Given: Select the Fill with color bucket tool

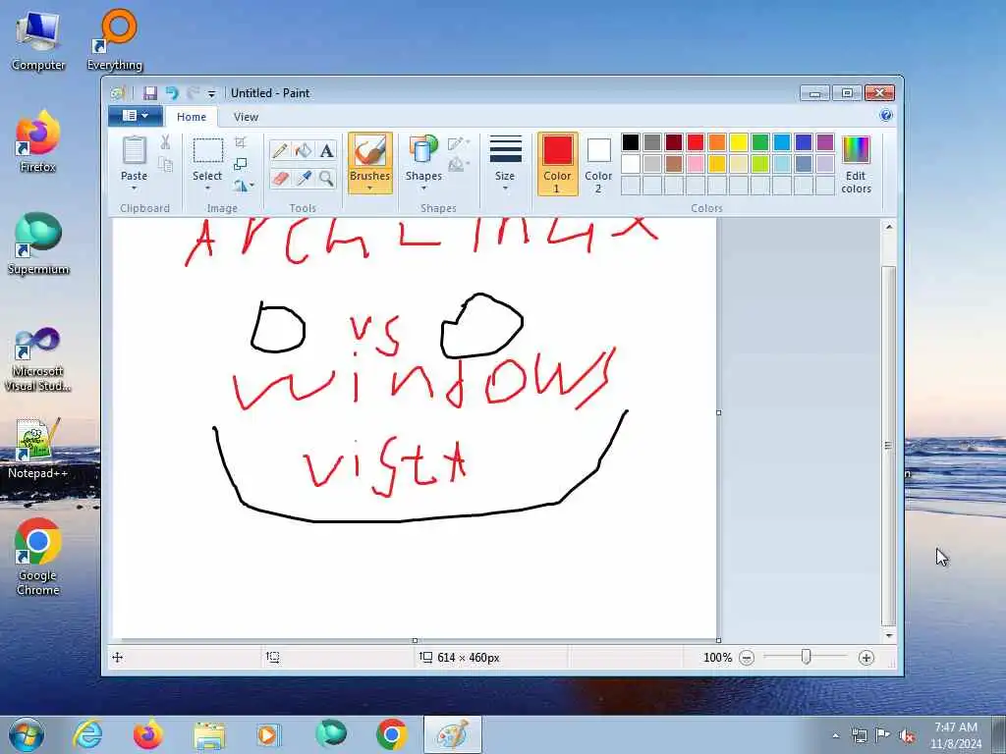Looking at the screenshot, I should 304,150.
